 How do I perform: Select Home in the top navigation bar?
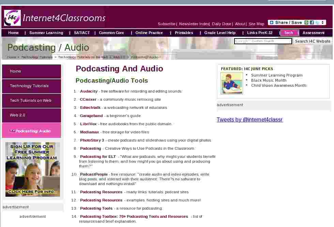click(13, 33)
